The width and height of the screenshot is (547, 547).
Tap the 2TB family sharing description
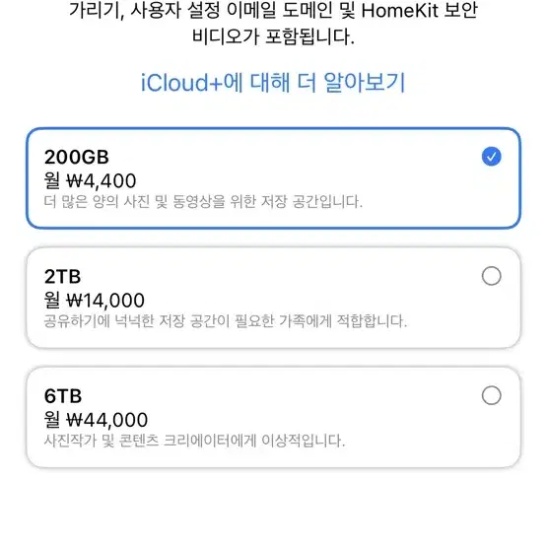(226, 321)
